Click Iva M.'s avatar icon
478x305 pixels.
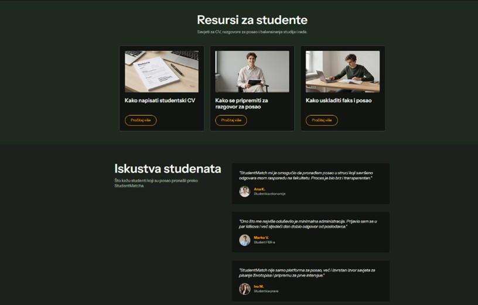244,289
